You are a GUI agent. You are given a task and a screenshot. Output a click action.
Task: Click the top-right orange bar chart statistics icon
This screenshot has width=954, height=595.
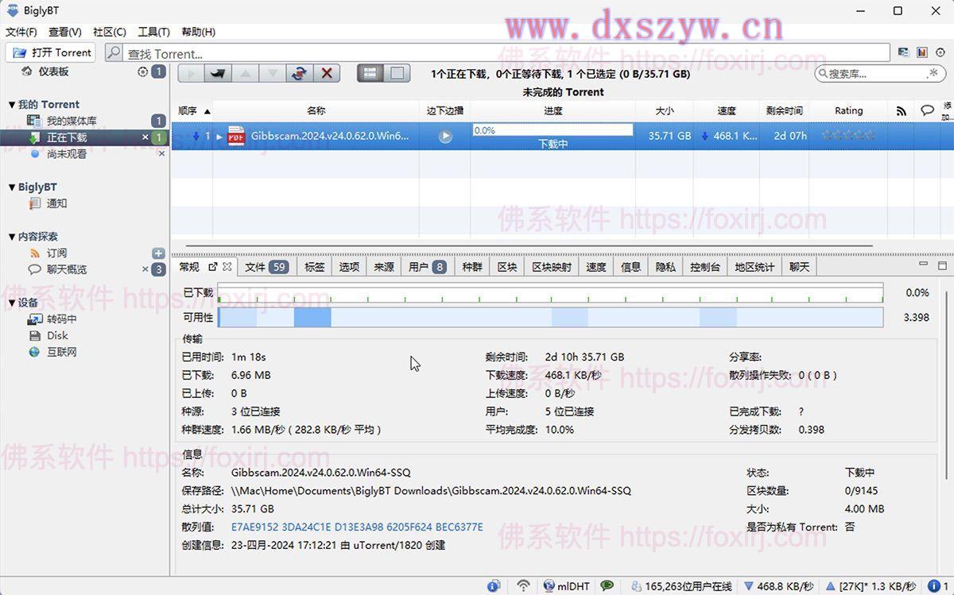922,52
